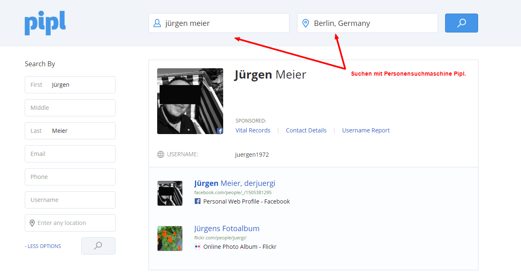Click the Flickr icon beside Online Photo Album

[198, 246]
